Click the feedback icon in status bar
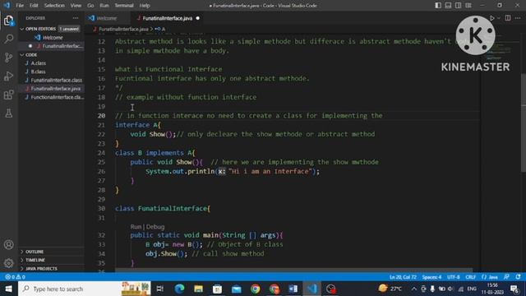Screen dimensions: 526x296 click(x=507, y=277)
